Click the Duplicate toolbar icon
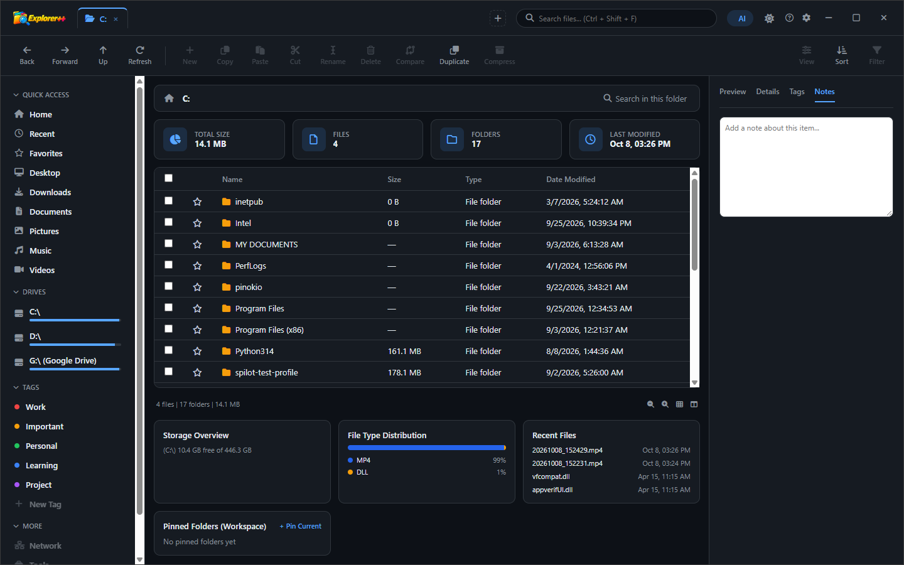 pos(454,50)
